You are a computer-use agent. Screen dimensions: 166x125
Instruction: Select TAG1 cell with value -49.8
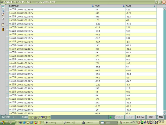pyautogui.click(x=110, y=74)
